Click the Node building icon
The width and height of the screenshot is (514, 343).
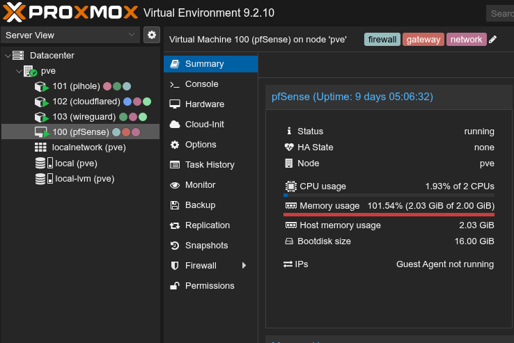point(289,163)
